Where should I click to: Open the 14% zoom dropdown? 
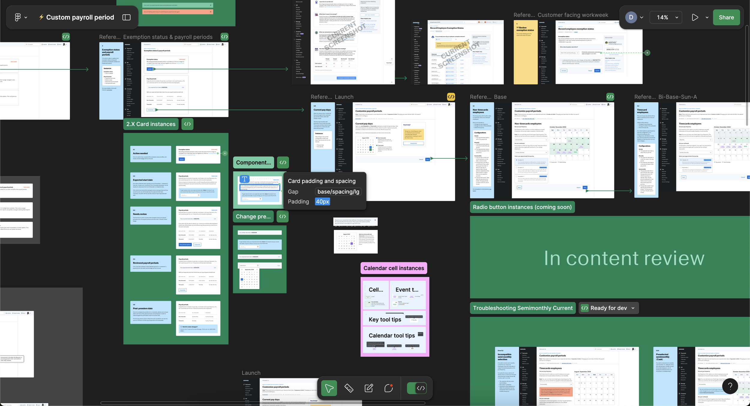pos(666,17)
